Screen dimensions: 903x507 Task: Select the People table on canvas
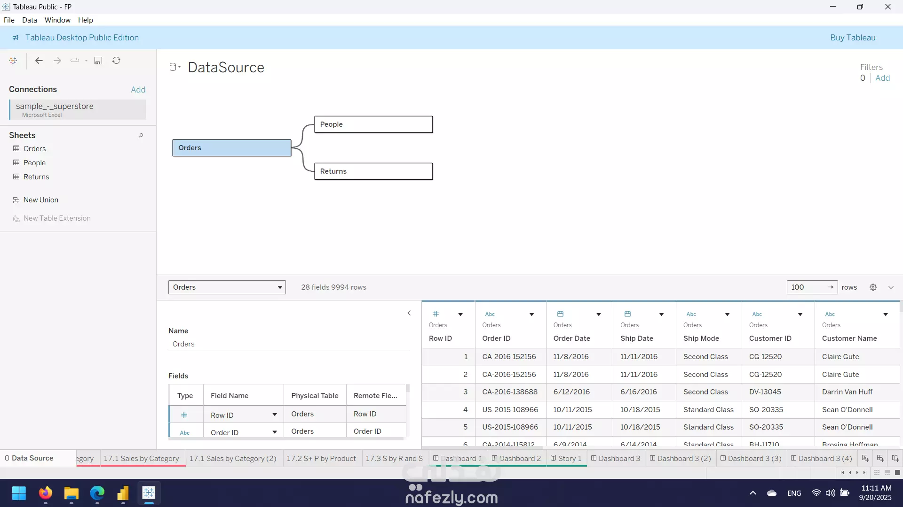tap(373, 124)
